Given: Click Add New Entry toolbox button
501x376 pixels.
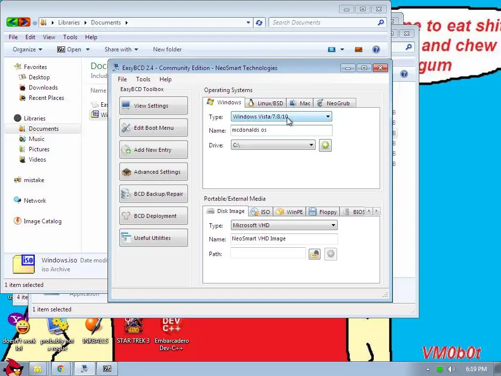Looking at the screenshot, I should (153, 150).
